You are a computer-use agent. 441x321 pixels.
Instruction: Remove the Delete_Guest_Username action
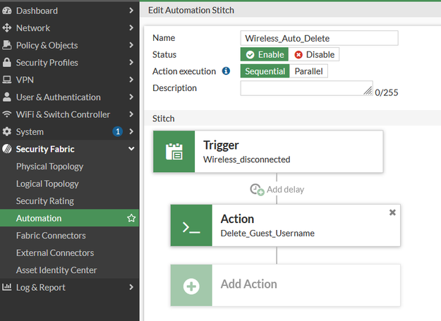coord(392,212)
